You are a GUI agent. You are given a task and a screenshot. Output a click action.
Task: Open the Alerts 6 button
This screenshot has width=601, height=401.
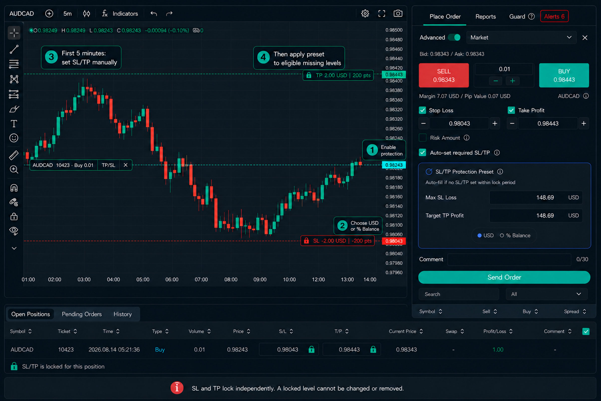tap(554, 16)
